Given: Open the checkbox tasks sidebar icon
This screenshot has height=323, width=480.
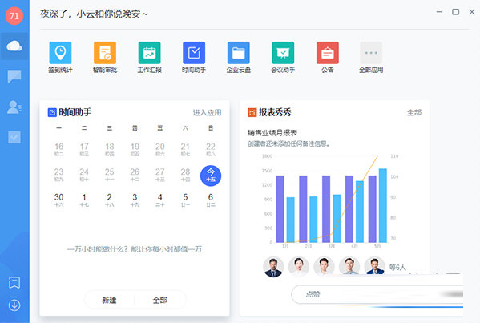Looking at the screenshot, I should coord(14,137).
